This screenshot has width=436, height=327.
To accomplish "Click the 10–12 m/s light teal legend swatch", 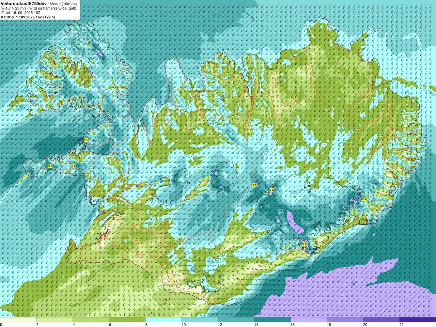I will click(200, 320).
